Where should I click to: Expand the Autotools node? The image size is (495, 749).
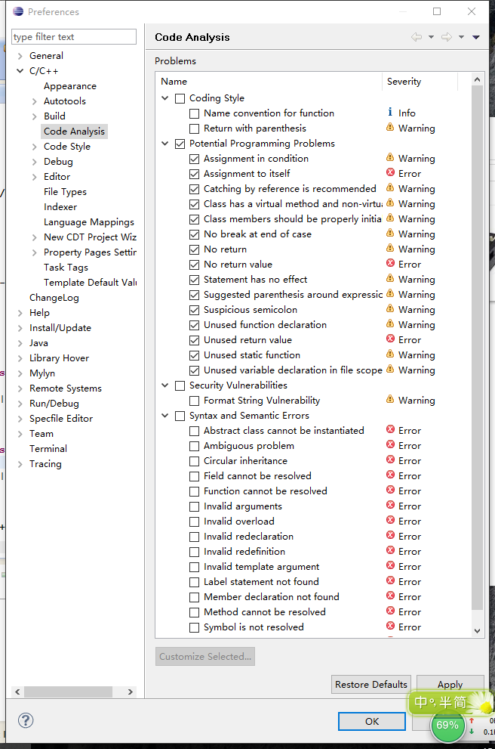[x=35, y=101]
